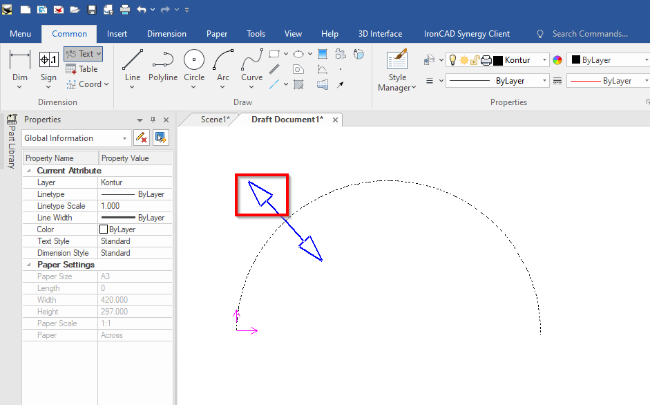Choose the Arc drawing tool

pos(223,65)
